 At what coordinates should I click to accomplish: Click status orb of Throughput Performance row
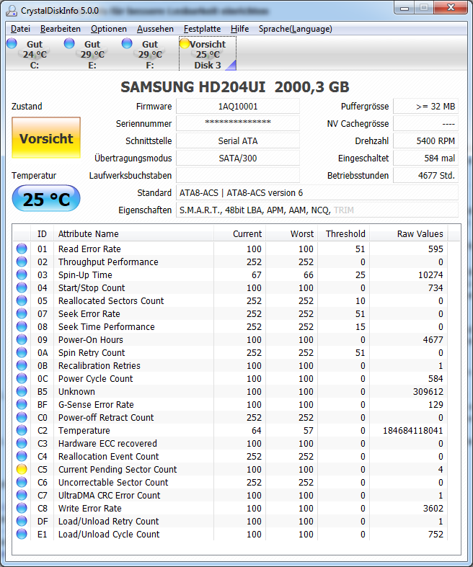click(22, 262)
